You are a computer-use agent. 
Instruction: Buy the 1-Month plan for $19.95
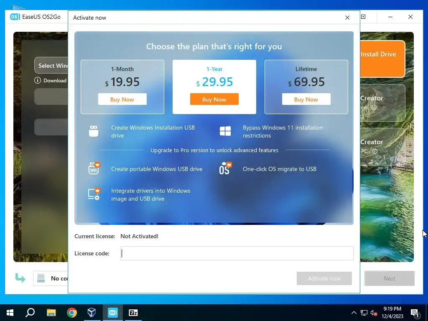(122, 99)
